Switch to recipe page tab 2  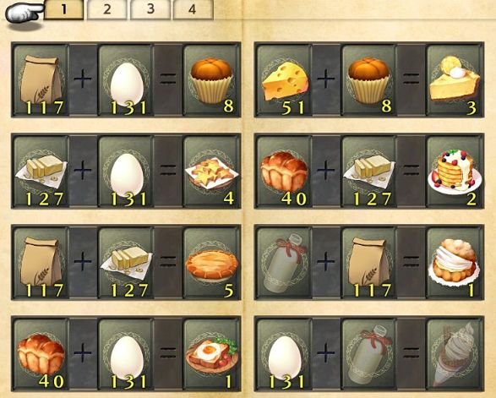(x=107, y=9)
